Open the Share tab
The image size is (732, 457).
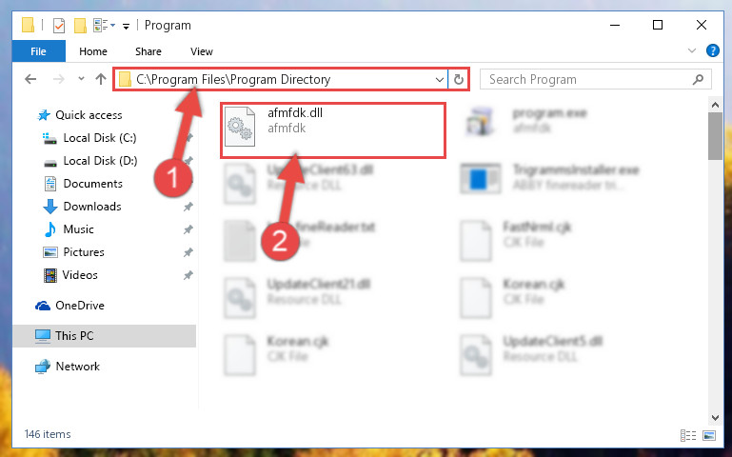pos(148,51)
